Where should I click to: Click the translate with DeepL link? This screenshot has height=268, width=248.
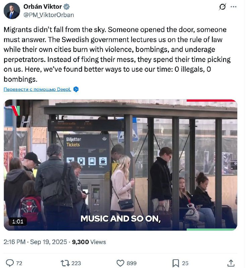coord(38,89)
